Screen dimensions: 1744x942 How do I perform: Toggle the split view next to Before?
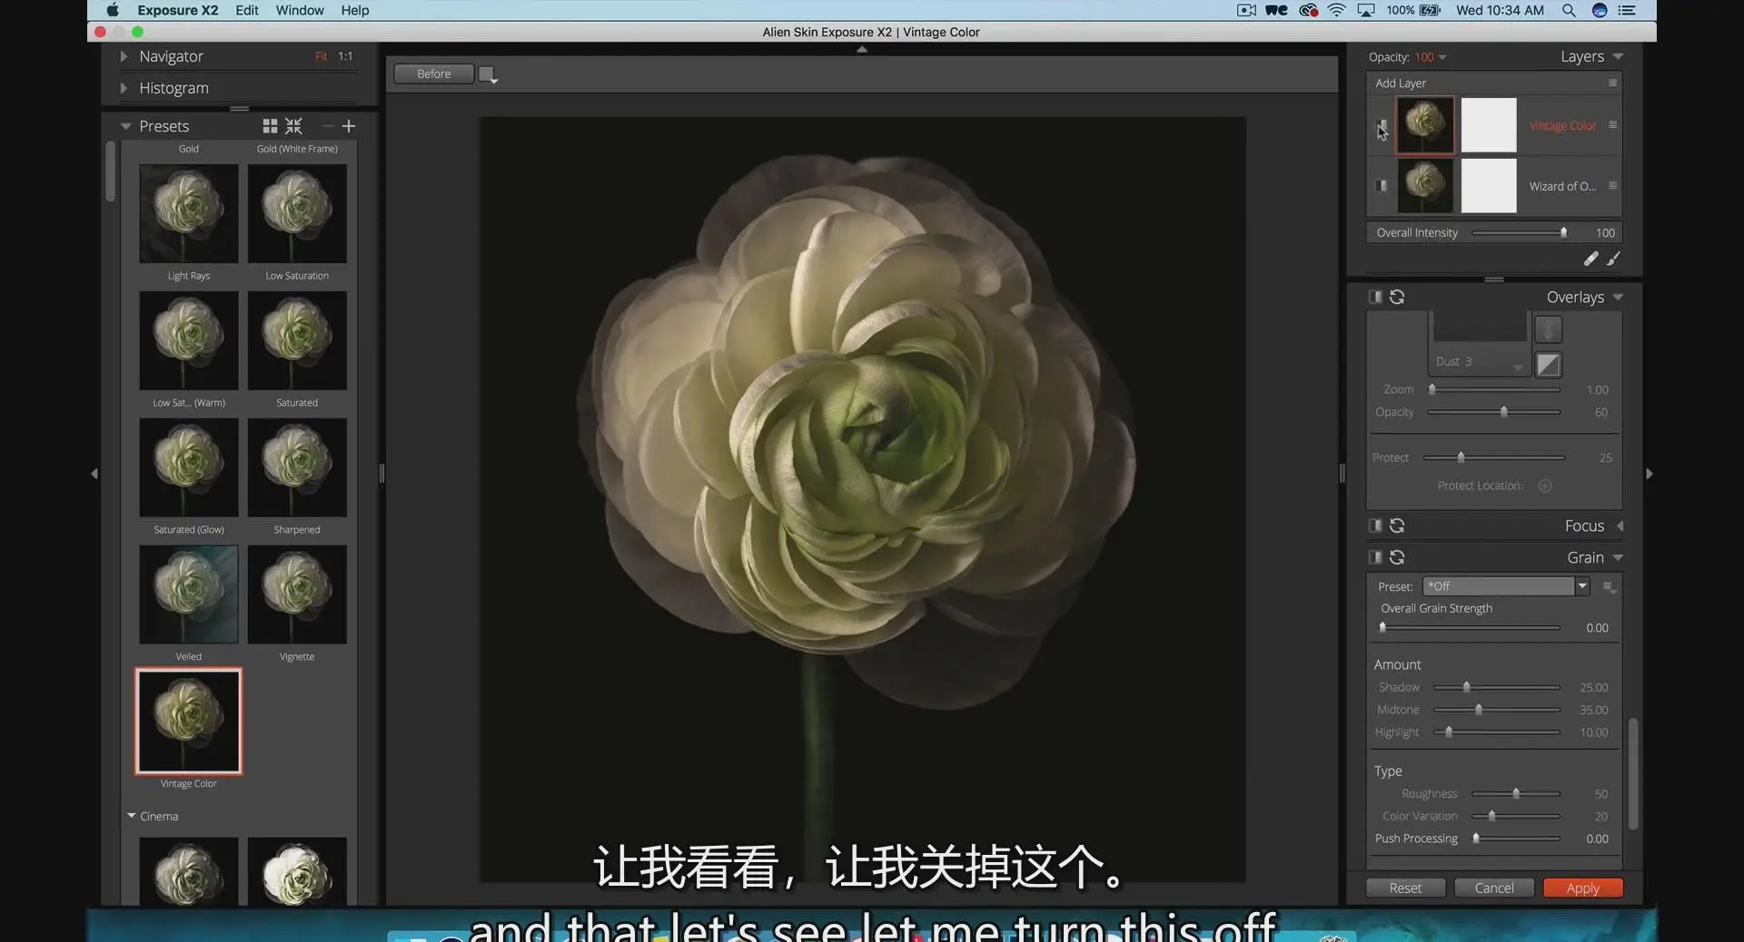(488, 74)
